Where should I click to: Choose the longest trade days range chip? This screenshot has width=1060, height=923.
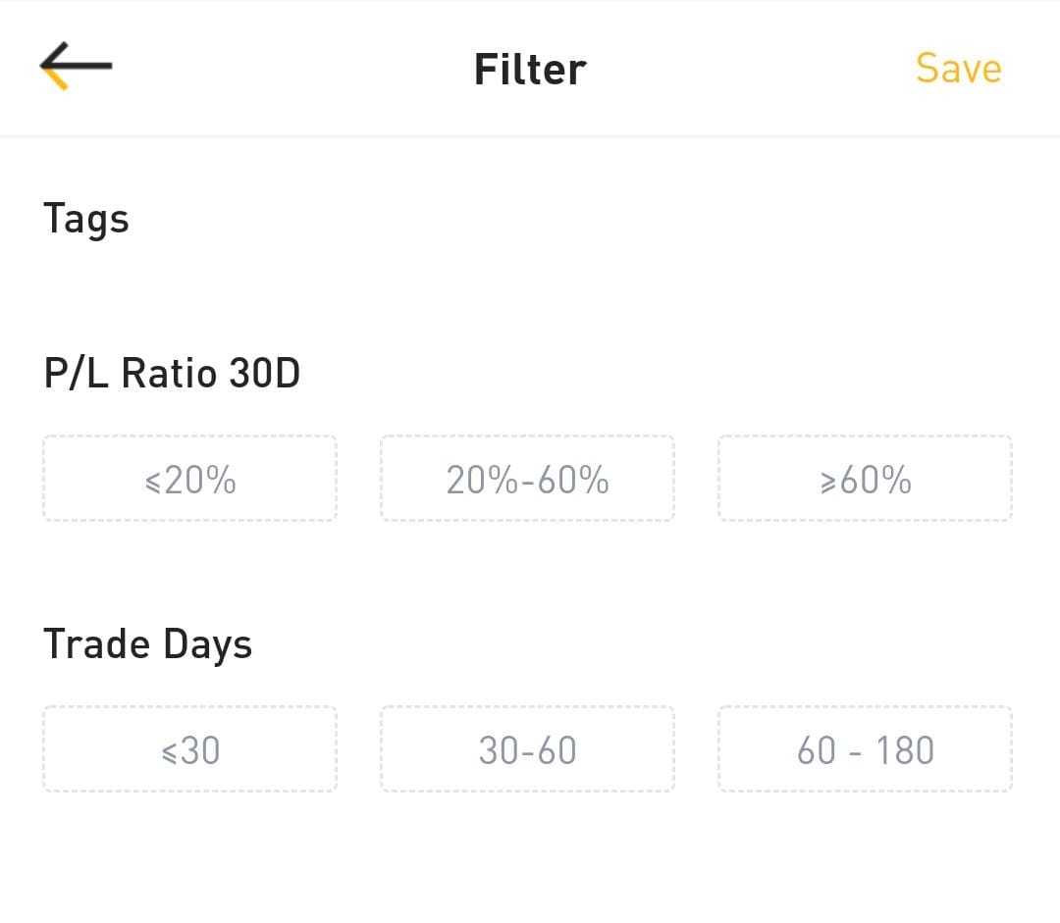tap(866, 748)
